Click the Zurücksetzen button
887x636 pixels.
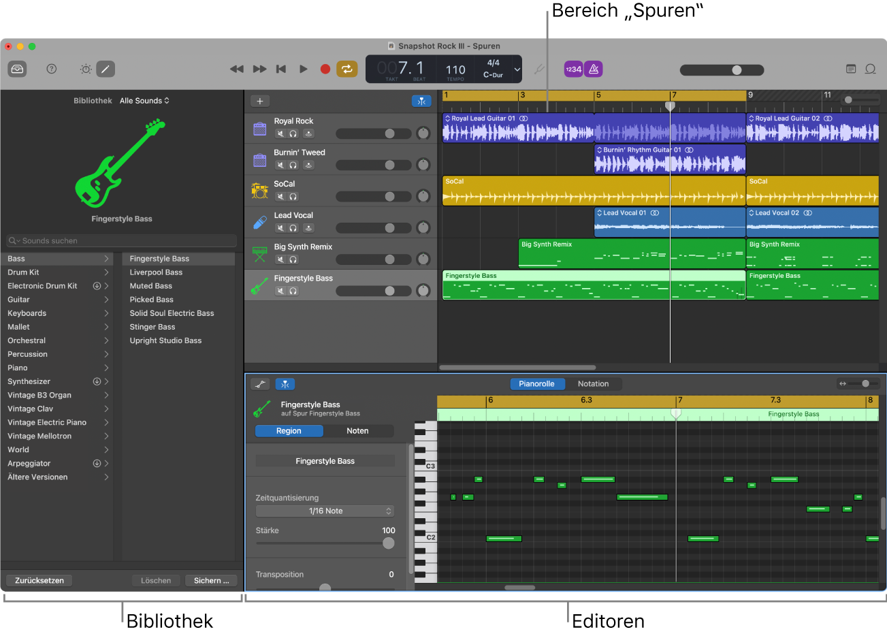click(x=39, y=580)
